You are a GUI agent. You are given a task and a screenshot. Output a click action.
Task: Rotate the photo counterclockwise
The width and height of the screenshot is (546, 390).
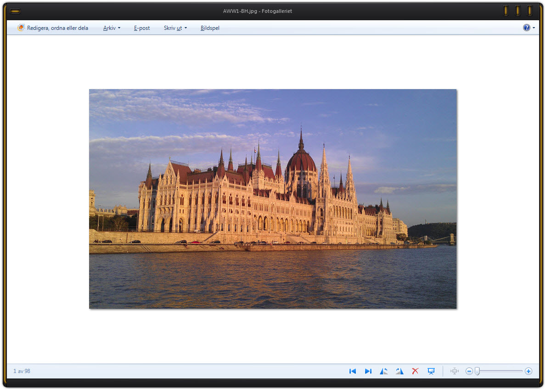pos(384,371)
